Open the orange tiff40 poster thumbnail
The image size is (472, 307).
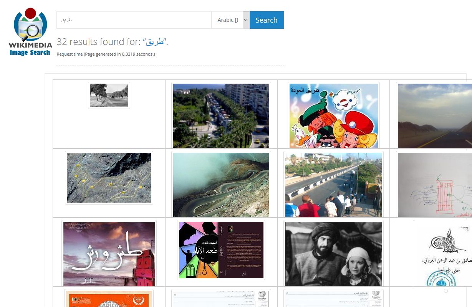[x=109, y=298]
